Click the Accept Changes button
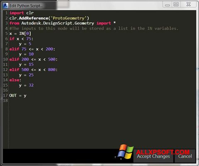This screenshot has height=166, width=199. (153, 156)
